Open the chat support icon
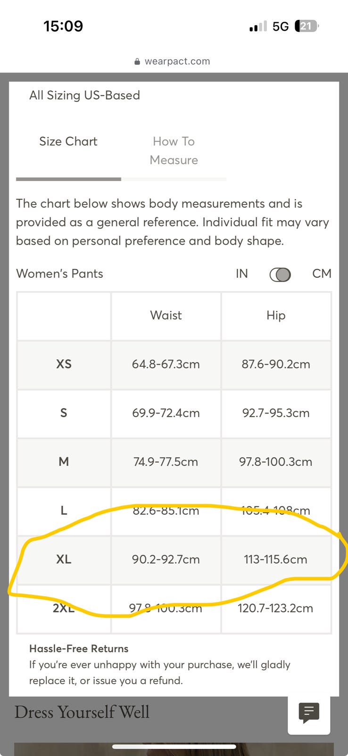This screenshot has height=756, width=348. point(309,713)
